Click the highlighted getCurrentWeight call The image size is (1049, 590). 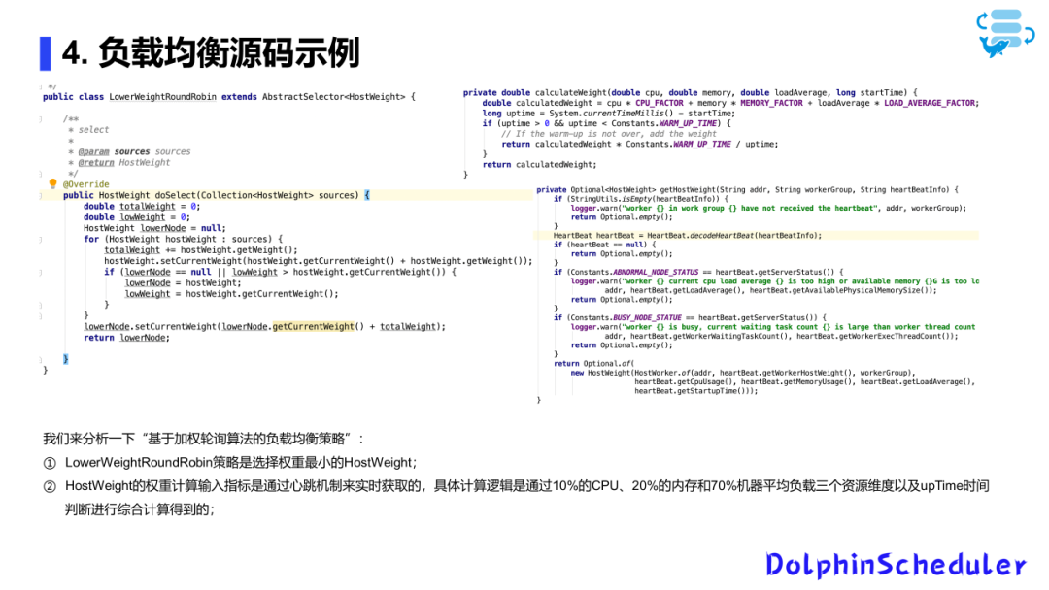pyautogui.click(x=313, y=326)
